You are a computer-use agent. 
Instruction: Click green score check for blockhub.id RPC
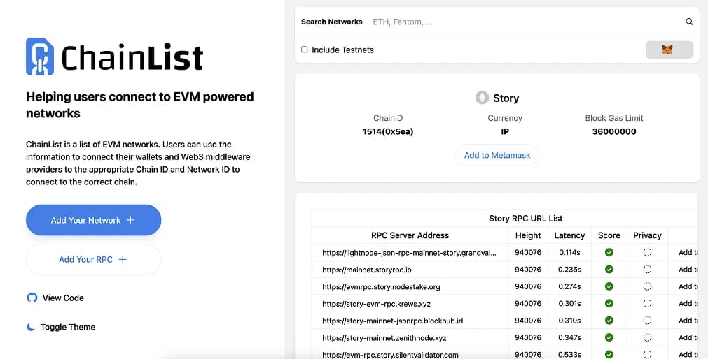(609, 321)
